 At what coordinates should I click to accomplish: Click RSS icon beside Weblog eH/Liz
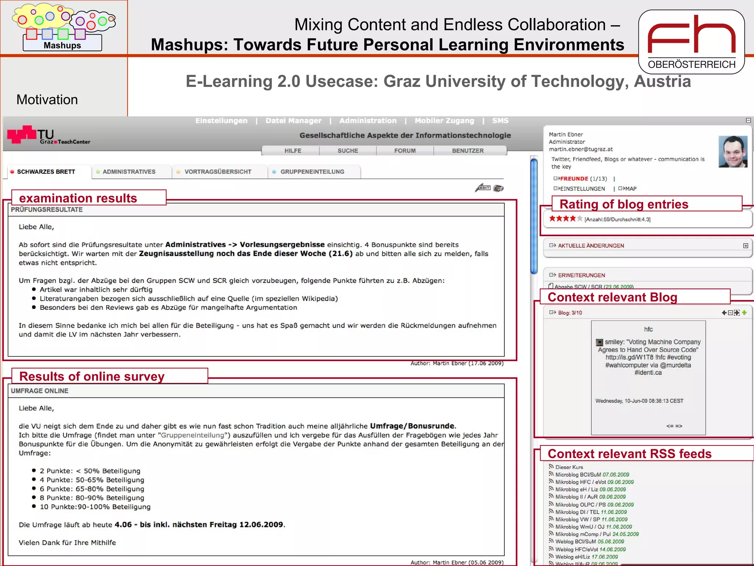tap(551, 556)
